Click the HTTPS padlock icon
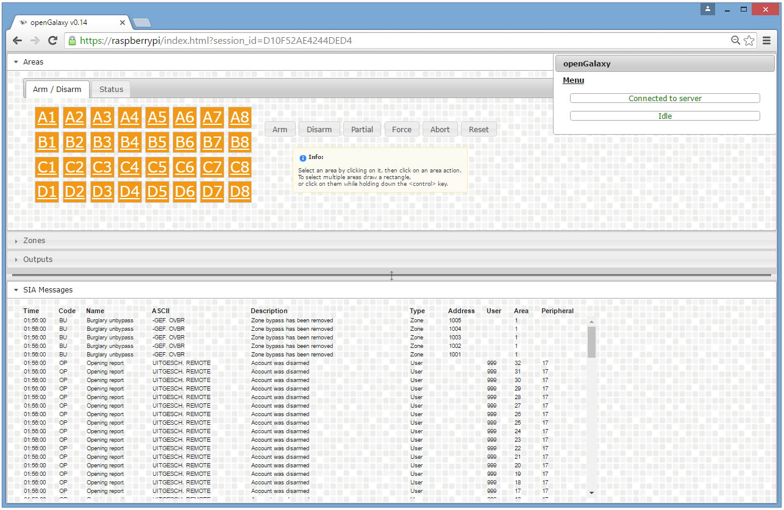The height and width of the screenshot is (510, 784). pyautogui.click(x=73, y=40)
